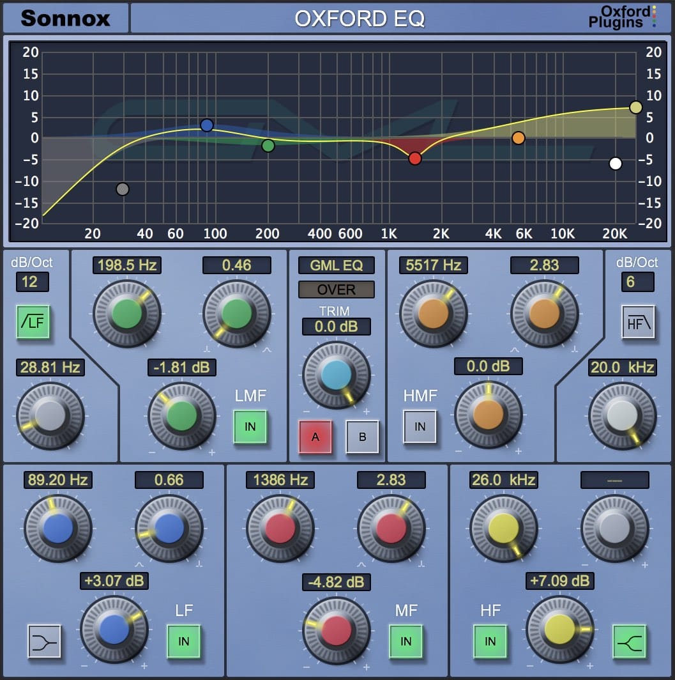Click the 198.5 Hz frequency display
675x680 pixels.
[x=126, y=265]
